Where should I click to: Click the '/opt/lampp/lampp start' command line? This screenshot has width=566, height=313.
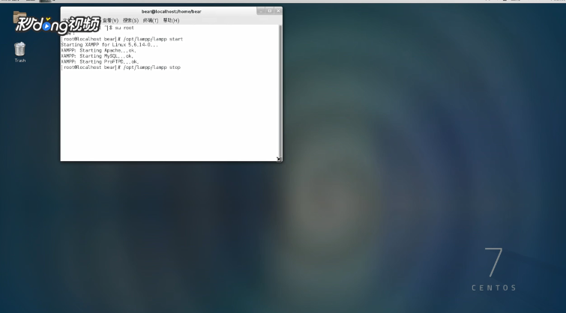[x=122, y=39]
